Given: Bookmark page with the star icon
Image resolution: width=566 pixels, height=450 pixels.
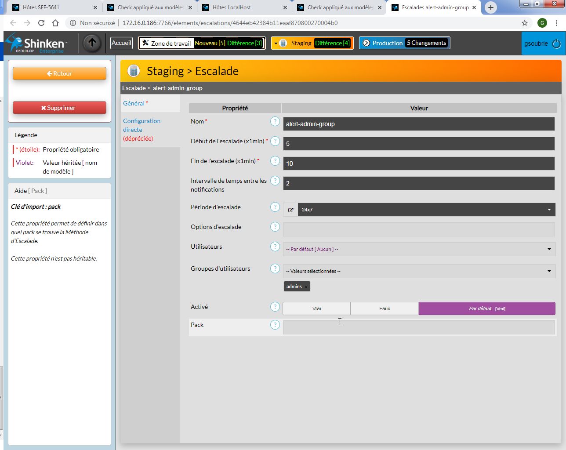Looking at the screenshot, I should point(524,23).
